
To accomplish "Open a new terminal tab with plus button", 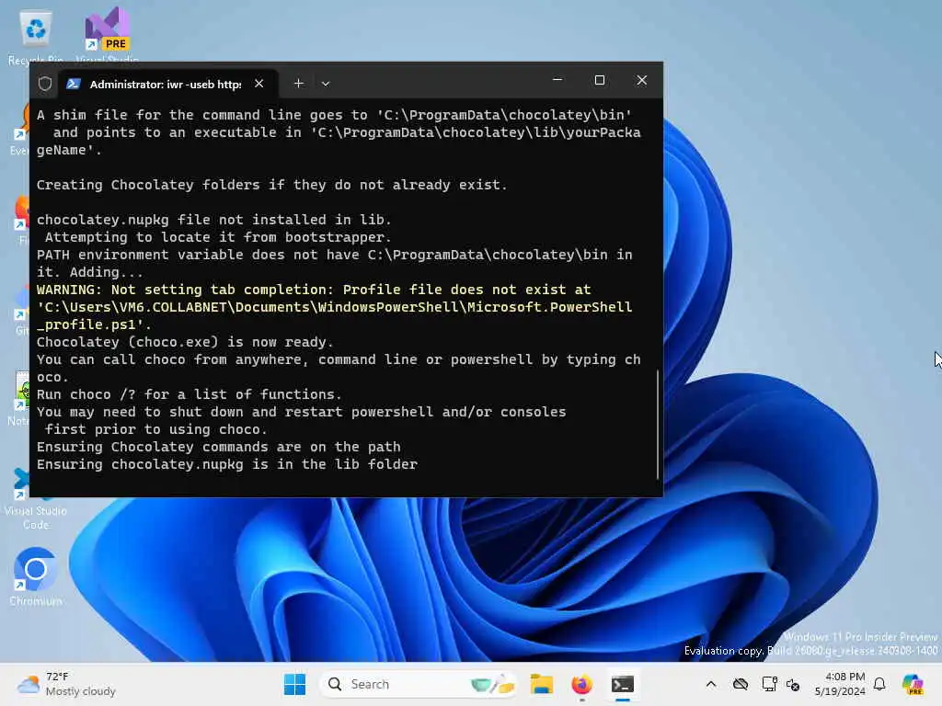I will pyautogui.click(x=299, y=84).
